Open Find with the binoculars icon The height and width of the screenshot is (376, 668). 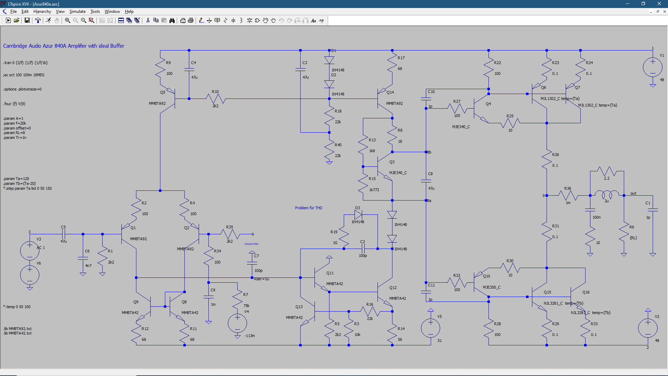point(172,21)
